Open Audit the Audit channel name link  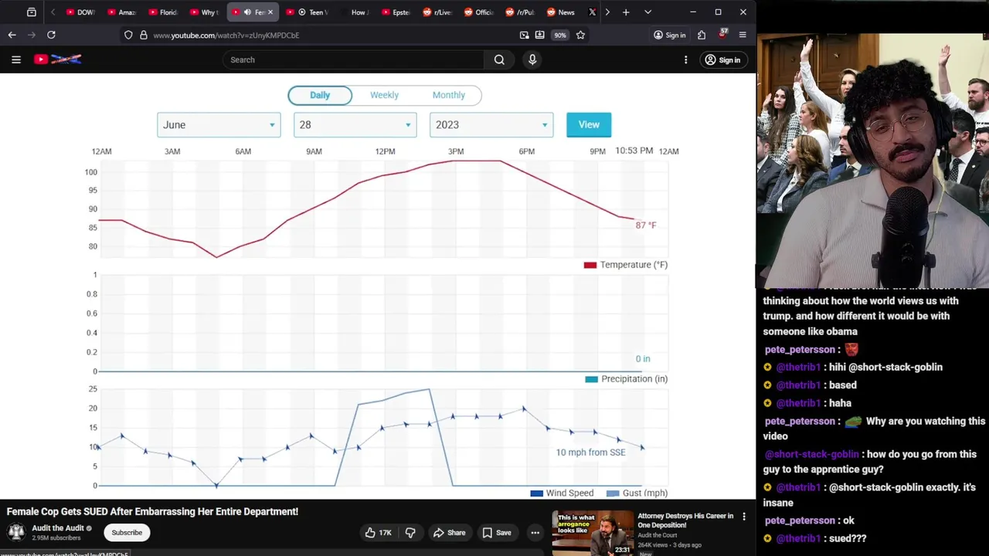[58, 528]
